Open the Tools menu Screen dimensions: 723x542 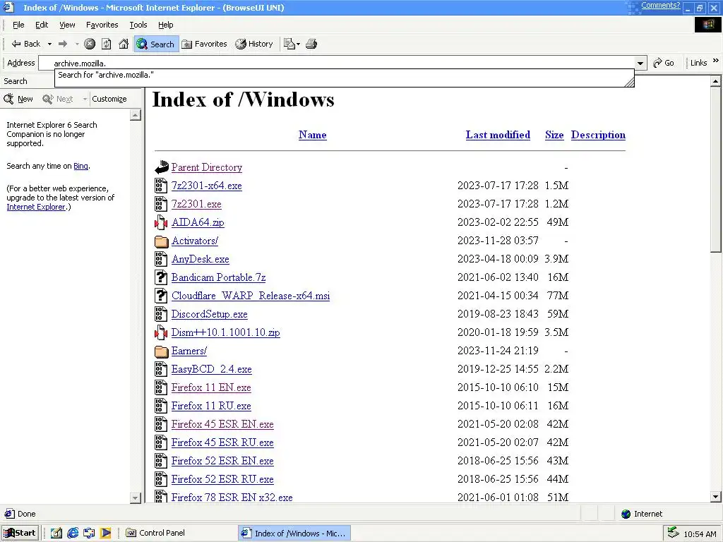click(x=138, y=25)
